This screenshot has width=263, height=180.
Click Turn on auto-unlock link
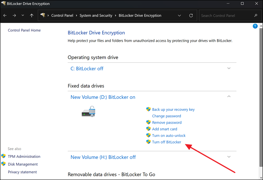(169, 135)
